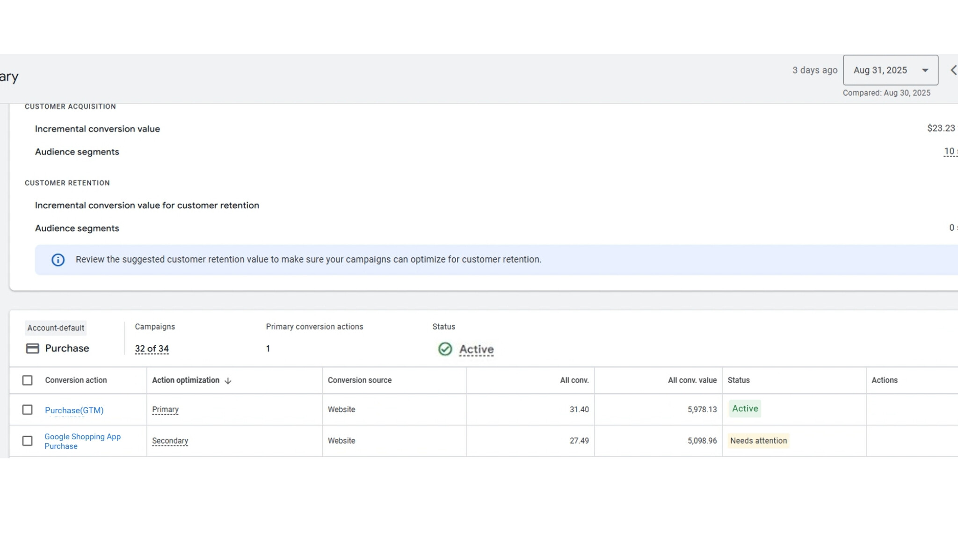This screenshot has width=958, height=539.
Task: Click the green Active checkmark icon
Action: click(x=445, y=349)
